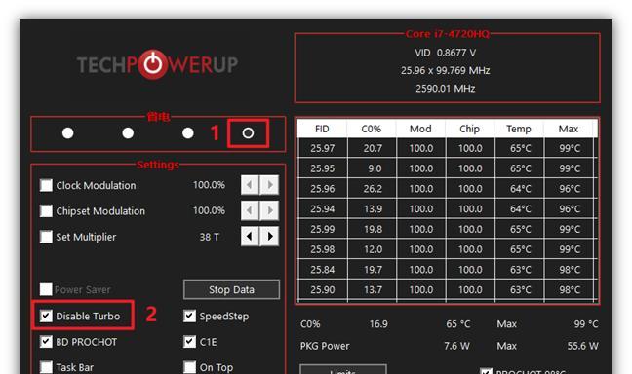Increase Clock Modulation with right arrow
Image resolution: width=632 pixels, height=374 pixels.
(x=269, y=185)
